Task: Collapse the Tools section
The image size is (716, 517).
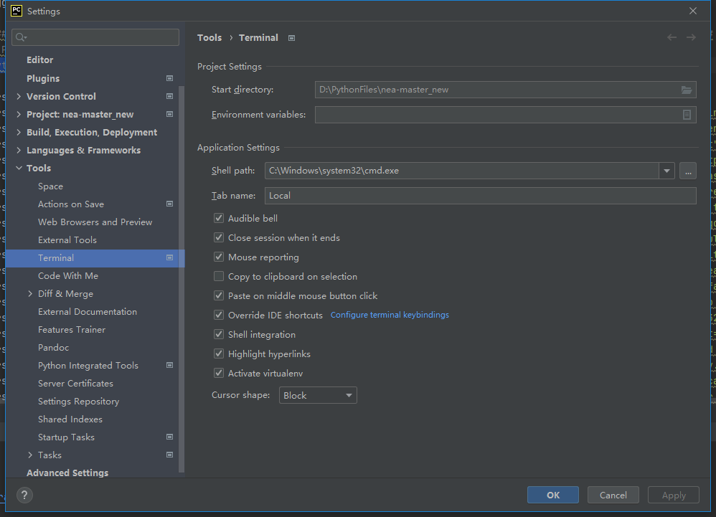Action: point(19,168)
